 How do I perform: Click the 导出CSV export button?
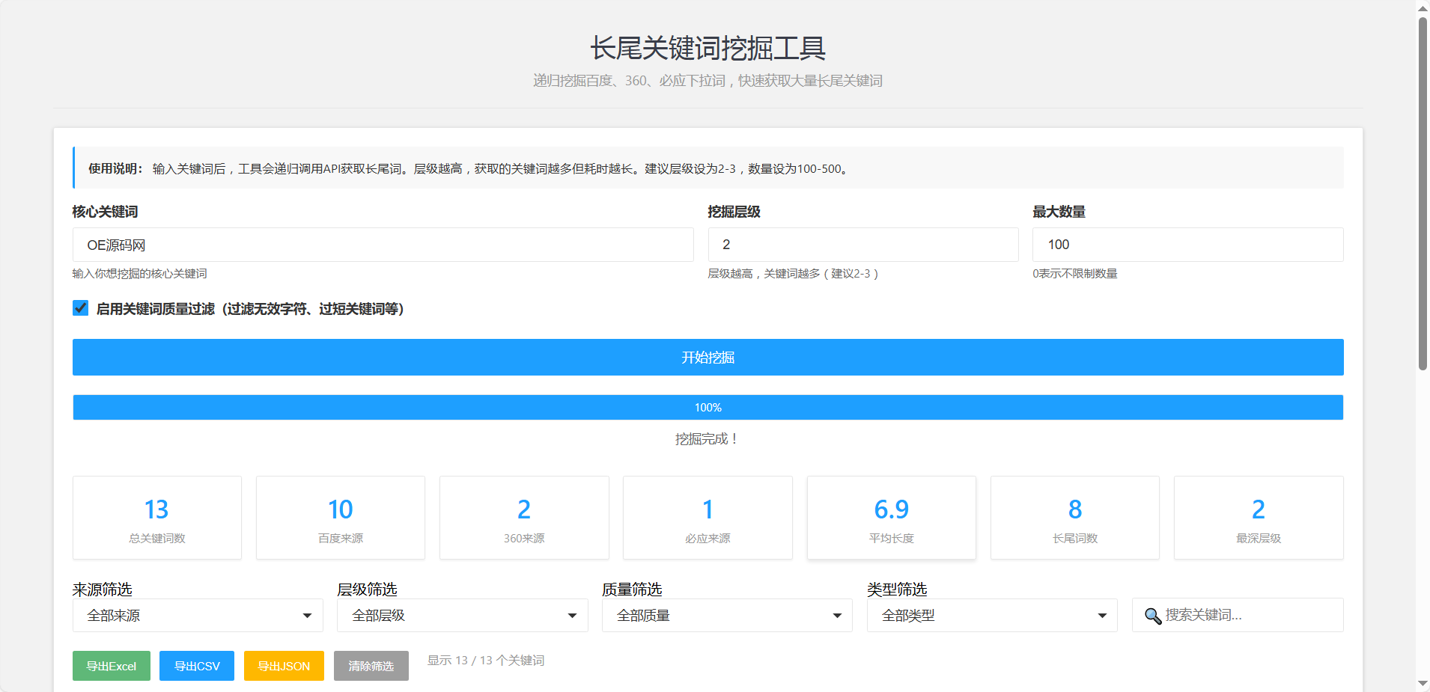click(x=197, y=666)
